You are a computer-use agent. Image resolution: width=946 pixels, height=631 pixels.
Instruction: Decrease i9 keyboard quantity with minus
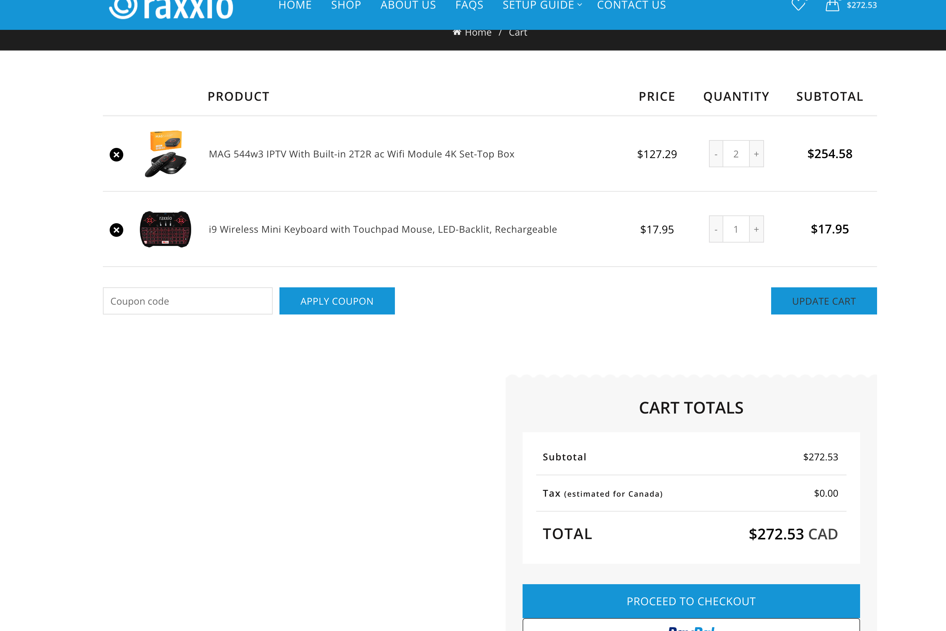pyautogui.click(x=716, y=229)
